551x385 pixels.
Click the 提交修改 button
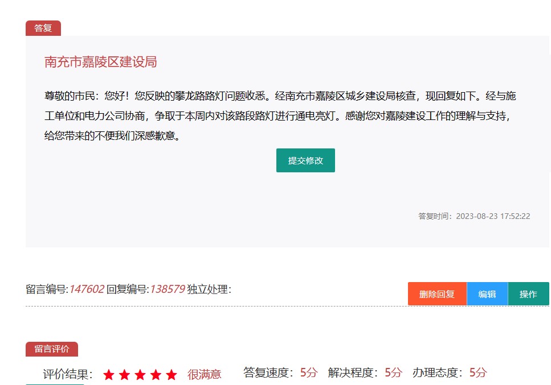(x=305, y=160)
